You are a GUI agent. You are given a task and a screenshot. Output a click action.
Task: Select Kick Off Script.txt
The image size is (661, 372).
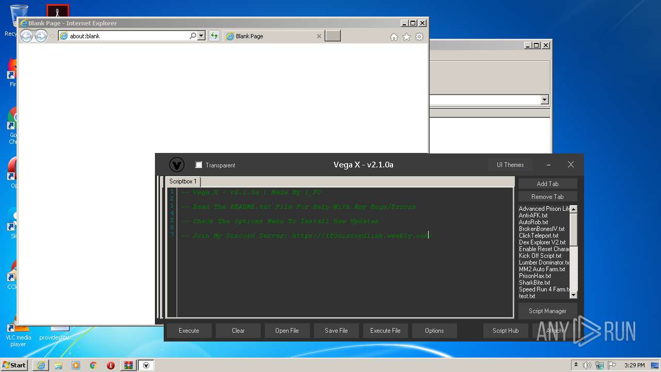[x=540, y=256]
